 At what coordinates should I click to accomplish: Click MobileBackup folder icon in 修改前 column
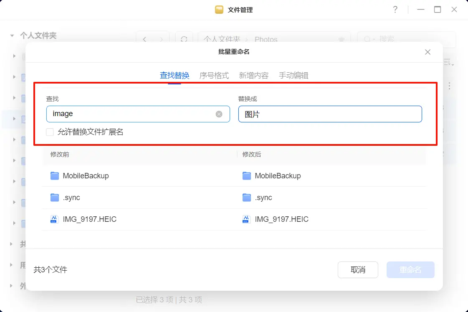tap(55, 176)
